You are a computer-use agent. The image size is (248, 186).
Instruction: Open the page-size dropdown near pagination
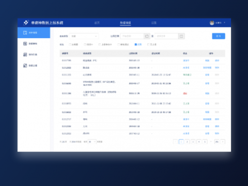tap(92, 142)
